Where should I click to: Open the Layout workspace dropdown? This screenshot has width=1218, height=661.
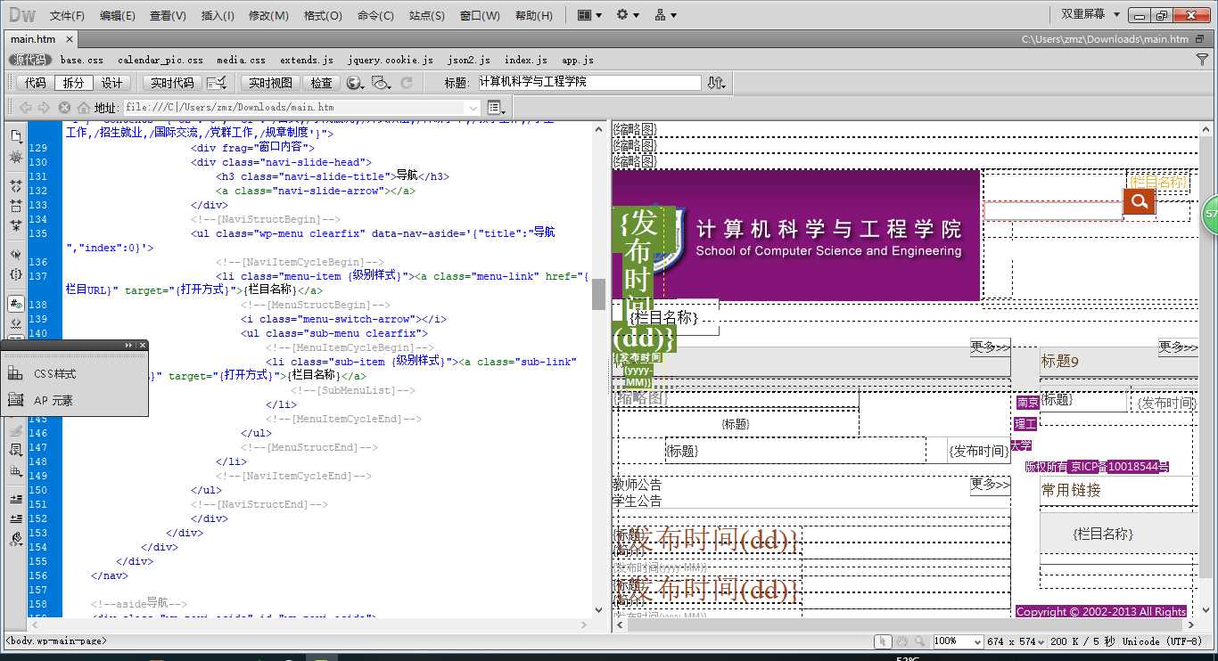(x=589, y=15)
